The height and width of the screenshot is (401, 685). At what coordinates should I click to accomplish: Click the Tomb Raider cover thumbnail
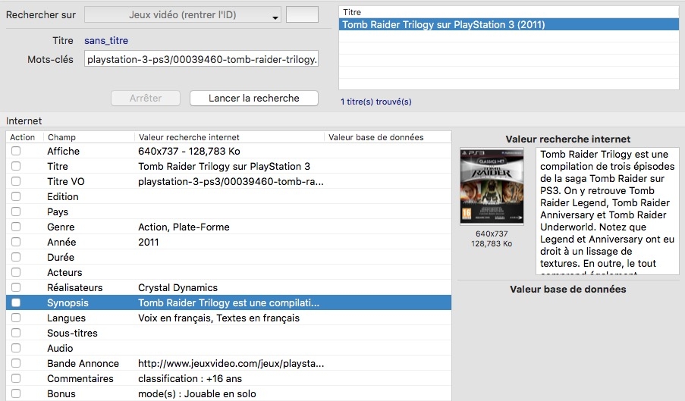(492, 186)
